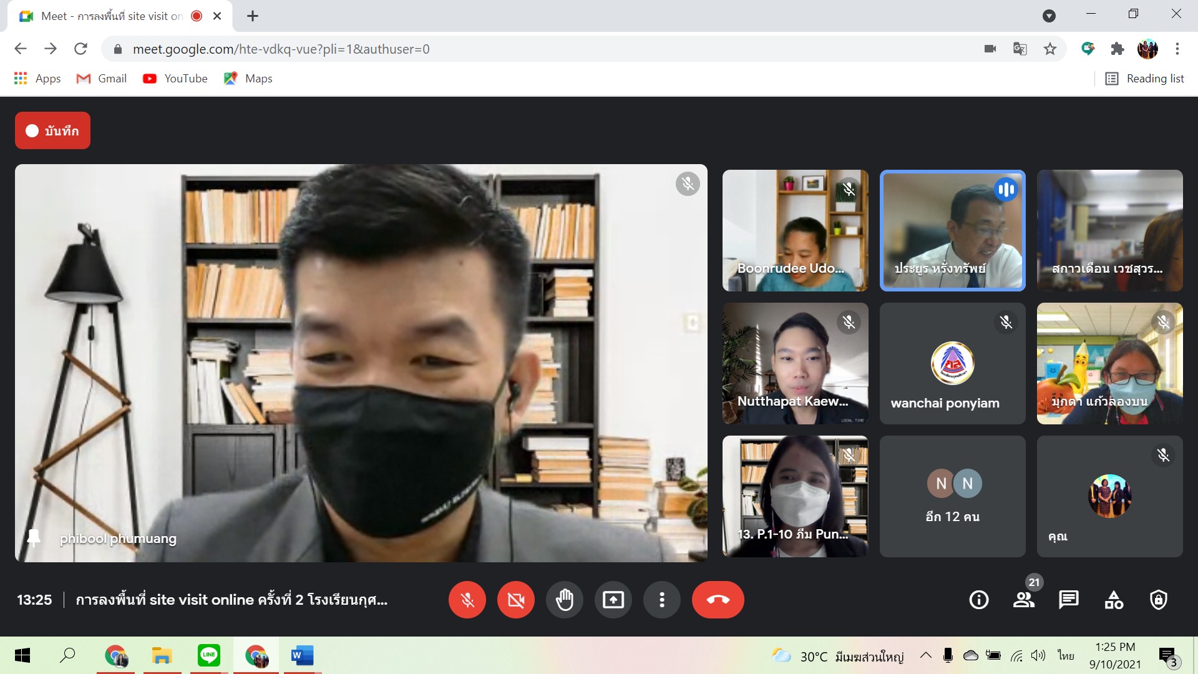Expand hidden system tray icons
Image resolution: width=1198 pixels, height=674 pixels.
926,655
